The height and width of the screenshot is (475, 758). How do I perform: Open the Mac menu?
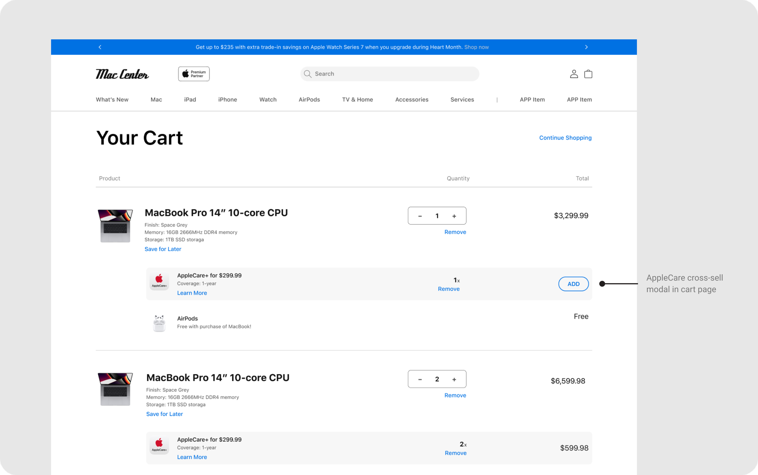pos(156,100)
